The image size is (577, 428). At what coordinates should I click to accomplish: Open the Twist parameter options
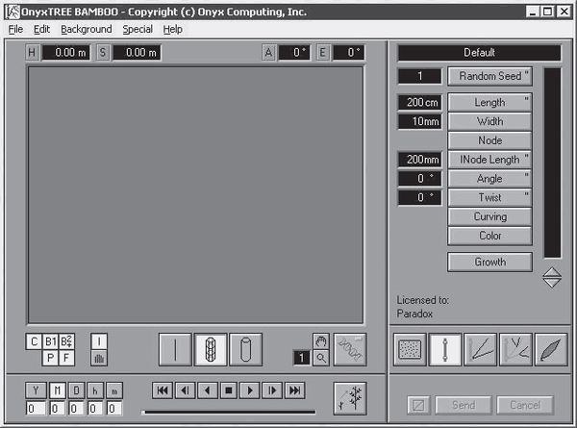pos(489,197)
